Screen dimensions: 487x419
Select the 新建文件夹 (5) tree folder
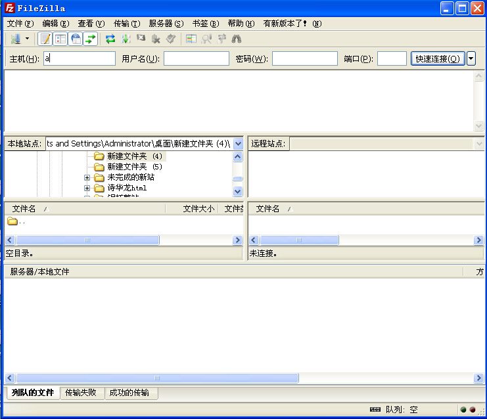coord(135,167)
